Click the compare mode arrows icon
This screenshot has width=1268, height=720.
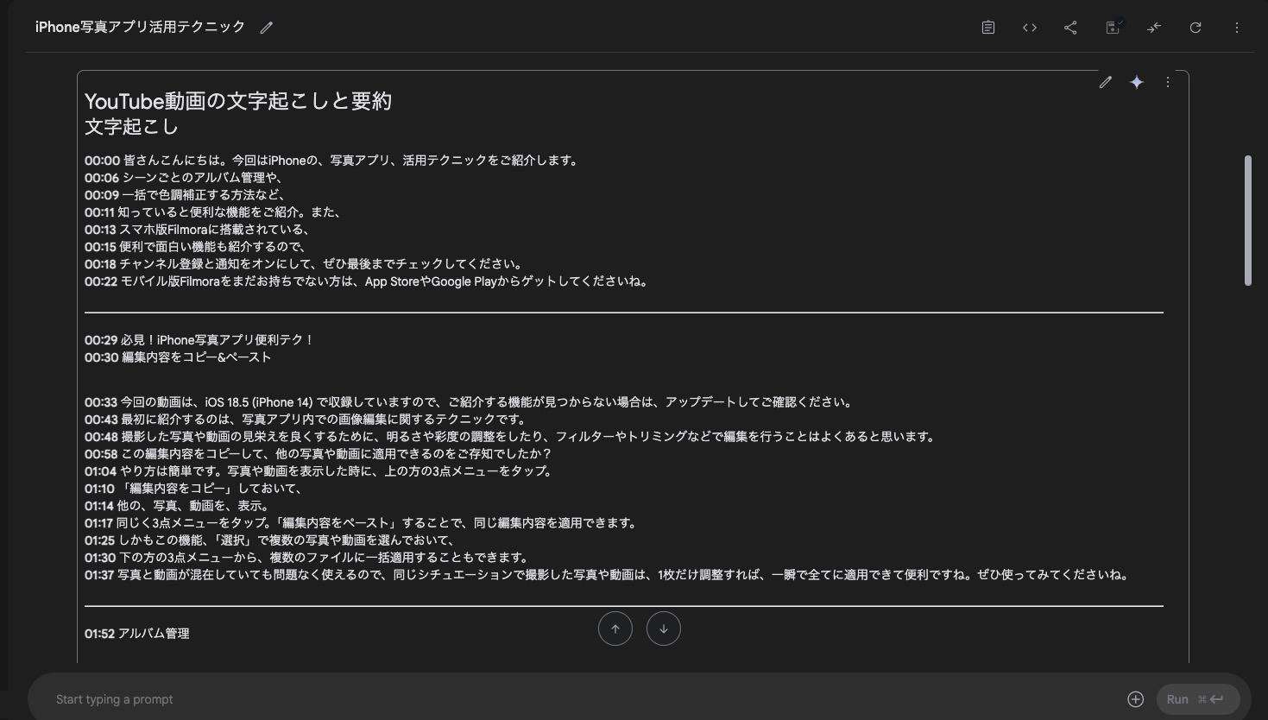point(1154,28)
